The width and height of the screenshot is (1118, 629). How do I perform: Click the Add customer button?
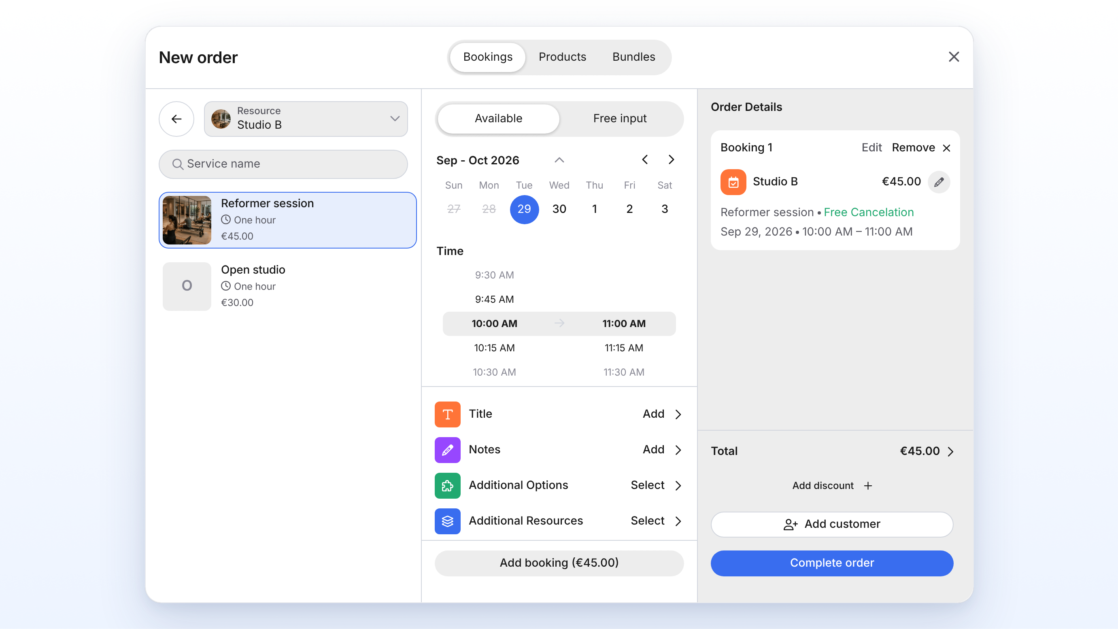[x=831, y=525]
